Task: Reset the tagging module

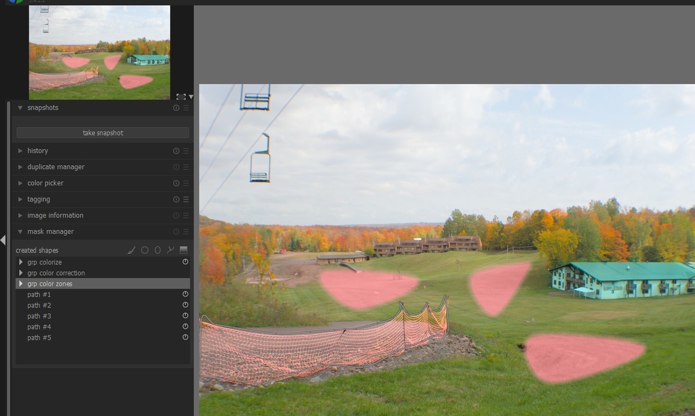Action: point(176,199)
